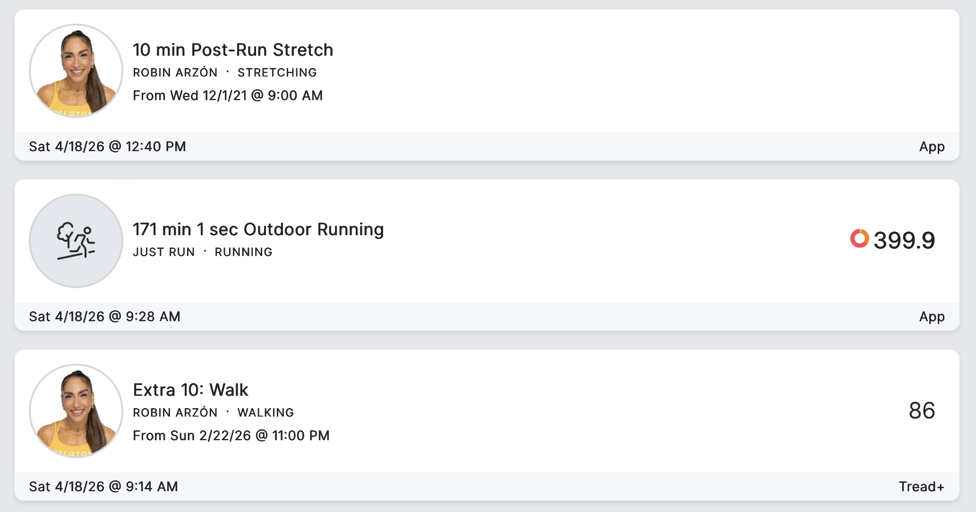Open the 171 min 1 sec Outdoor Running workout
Image resolution: width=976 pixels, height=512 pixels.
pos(258,230)
